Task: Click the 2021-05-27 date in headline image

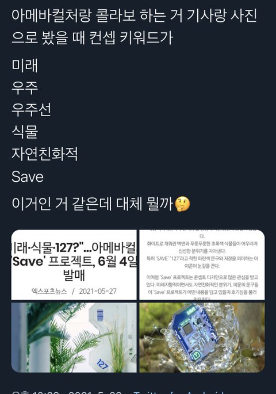Action: [98, 291]
